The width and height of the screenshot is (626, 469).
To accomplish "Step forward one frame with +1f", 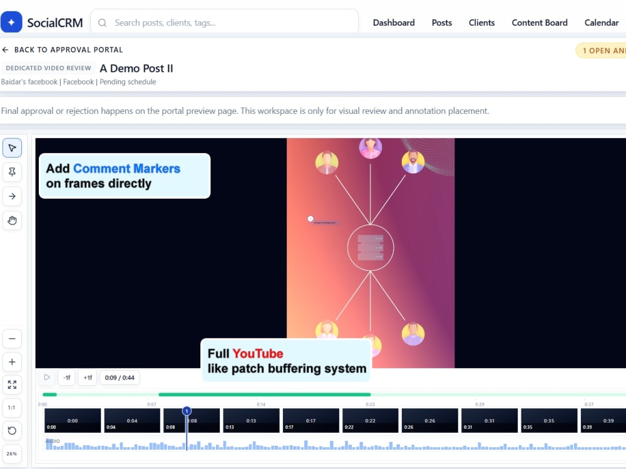I will point(88,377).
